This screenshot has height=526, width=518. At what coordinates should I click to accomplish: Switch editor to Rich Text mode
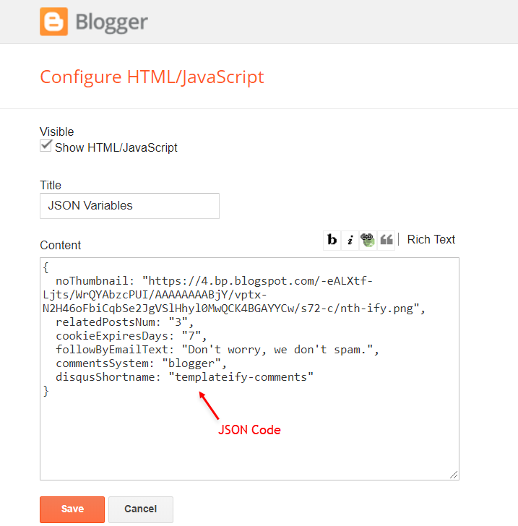pyautogui.click(x=431, y=240)
